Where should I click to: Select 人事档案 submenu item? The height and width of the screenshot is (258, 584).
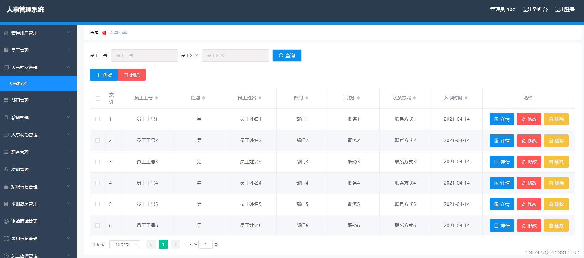[38, 84]
